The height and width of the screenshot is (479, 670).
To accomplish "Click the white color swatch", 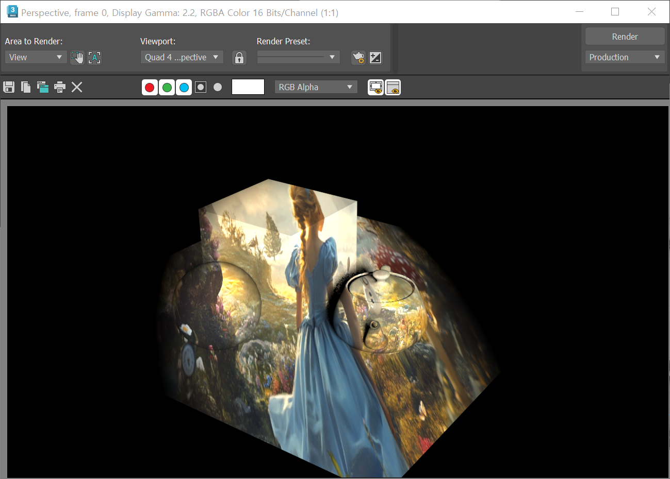I will point(248,87).
